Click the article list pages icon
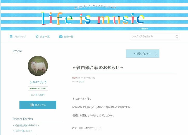The image size is (188, 135). coord(37,36)
